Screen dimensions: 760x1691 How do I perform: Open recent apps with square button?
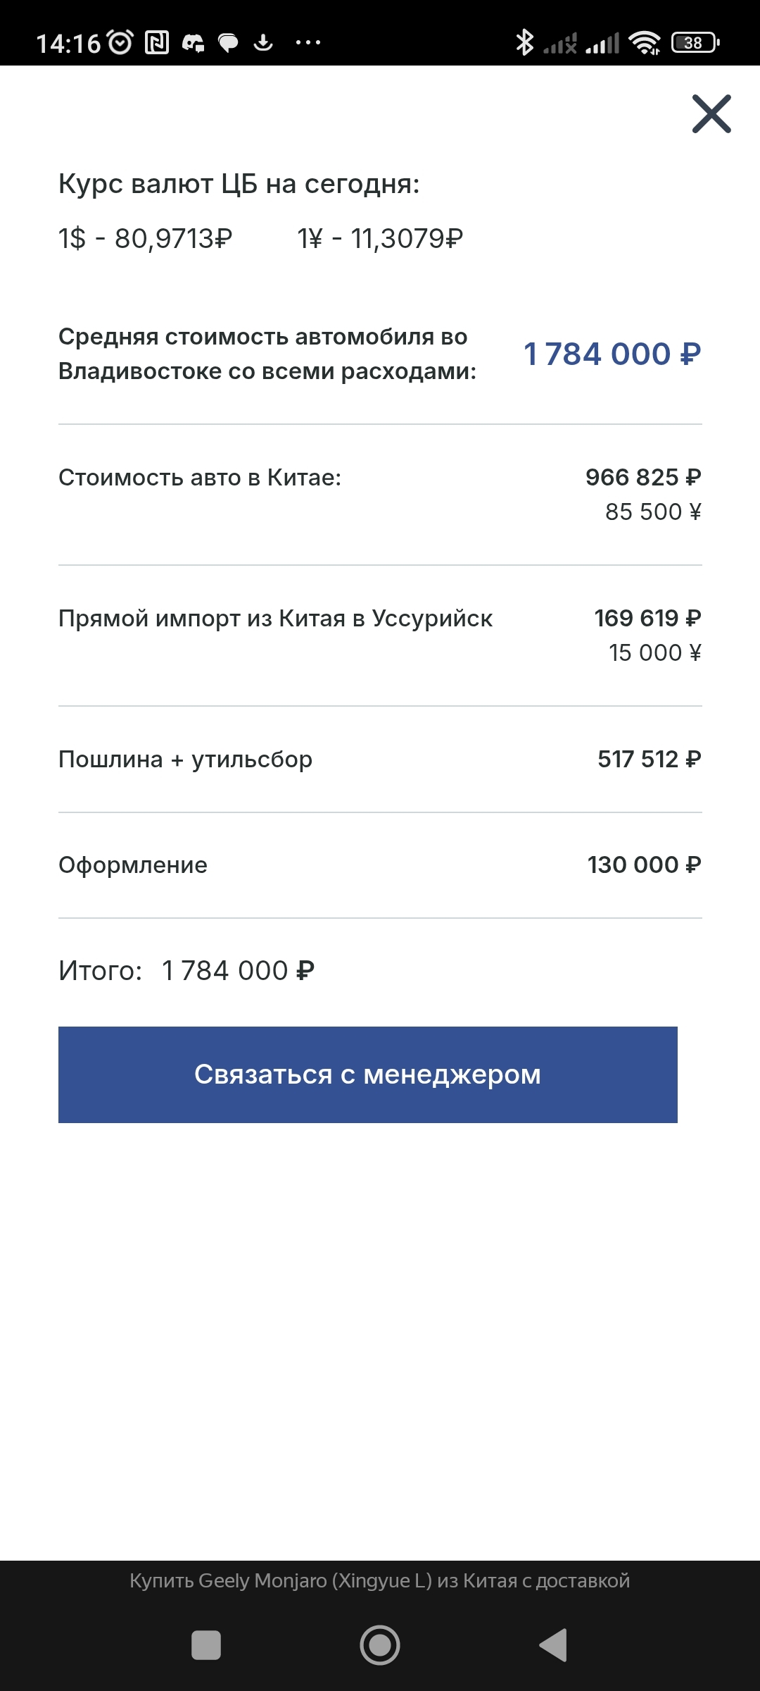click(206, 1645)
